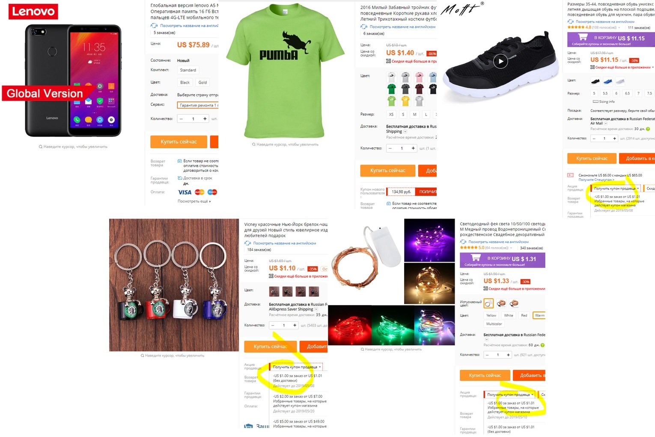
Task: Expand the Air Mail shipping method dropdown
Action: 605,123
